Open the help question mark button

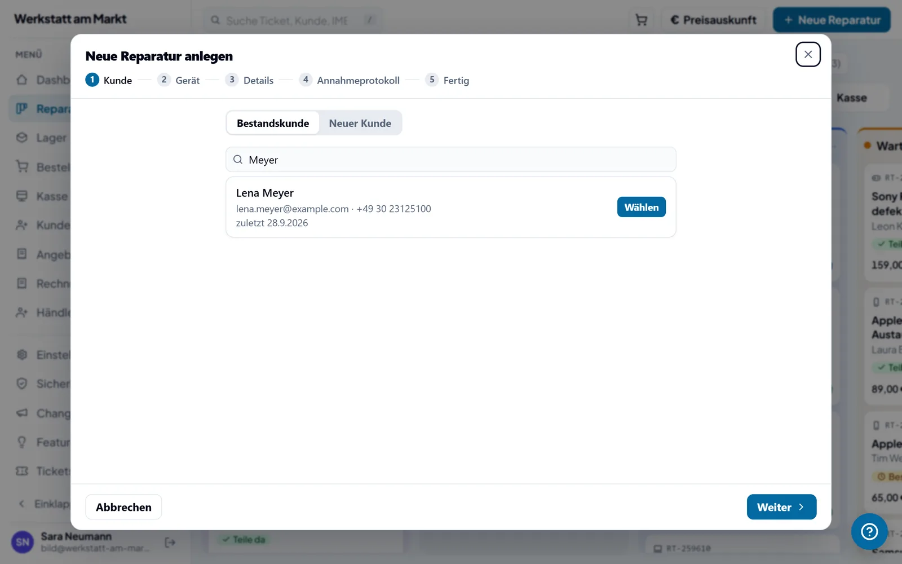point(869,531)
